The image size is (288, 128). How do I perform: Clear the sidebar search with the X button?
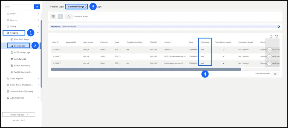(x=37, y=7)
